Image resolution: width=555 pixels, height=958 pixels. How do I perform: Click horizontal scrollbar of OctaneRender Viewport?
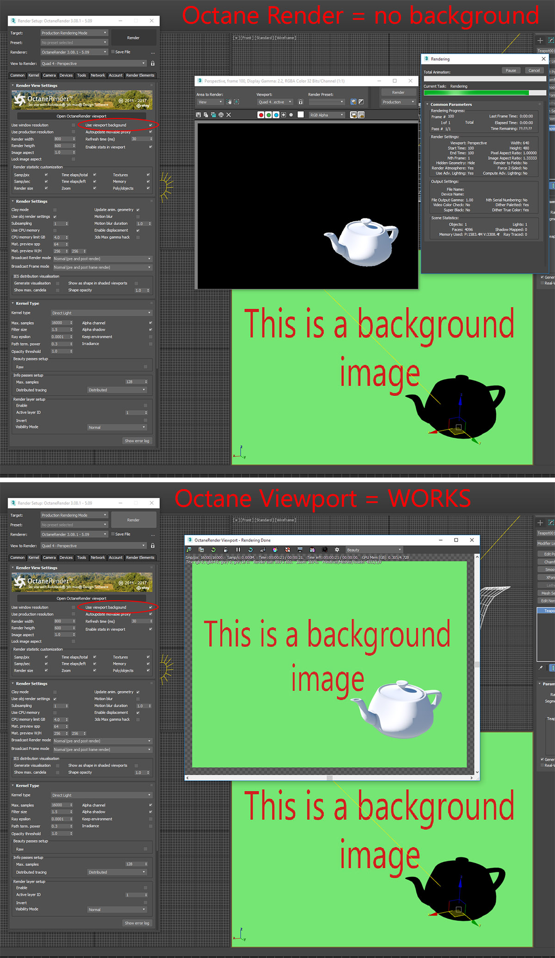[329, 778]
